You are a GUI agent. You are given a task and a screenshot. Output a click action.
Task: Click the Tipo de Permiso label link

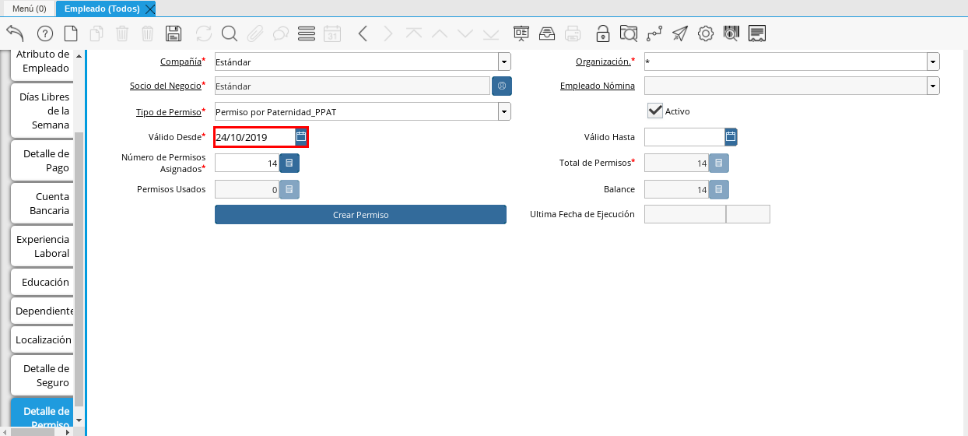pos(168,112)
